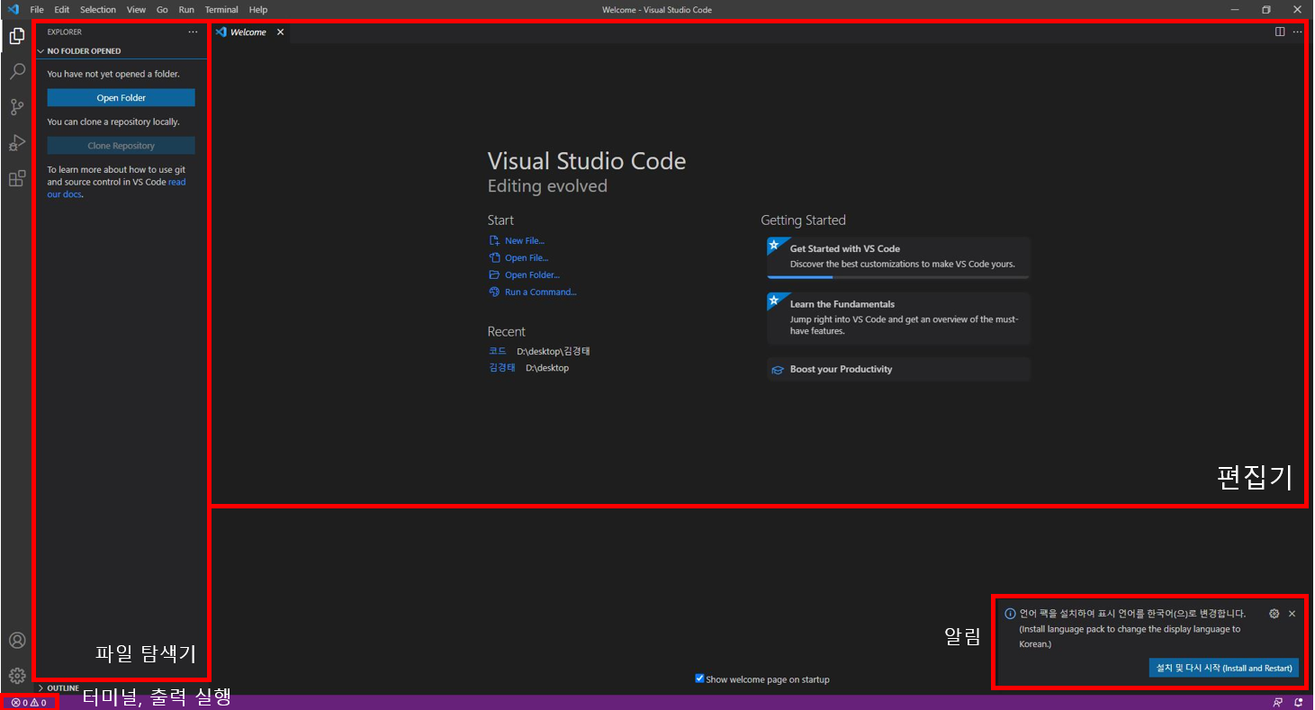Click the notifications bell in status bar

point(1298,703)
